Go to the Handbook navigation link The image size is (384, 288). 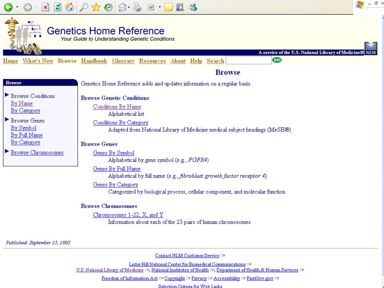coord(94,61)
